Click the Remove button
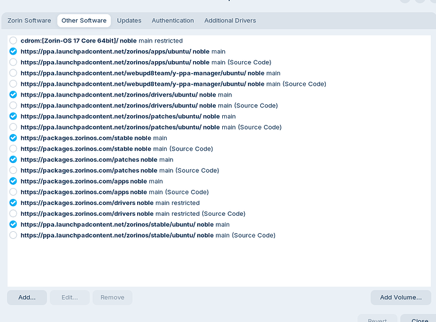This screenshot has height=322, width=436. point(112,298)
